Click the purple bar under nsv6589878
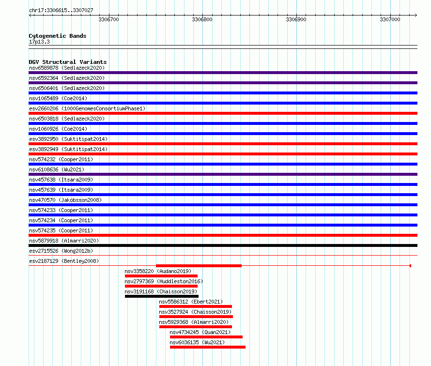This screenshot has height=366, width=431. point(223,73)
